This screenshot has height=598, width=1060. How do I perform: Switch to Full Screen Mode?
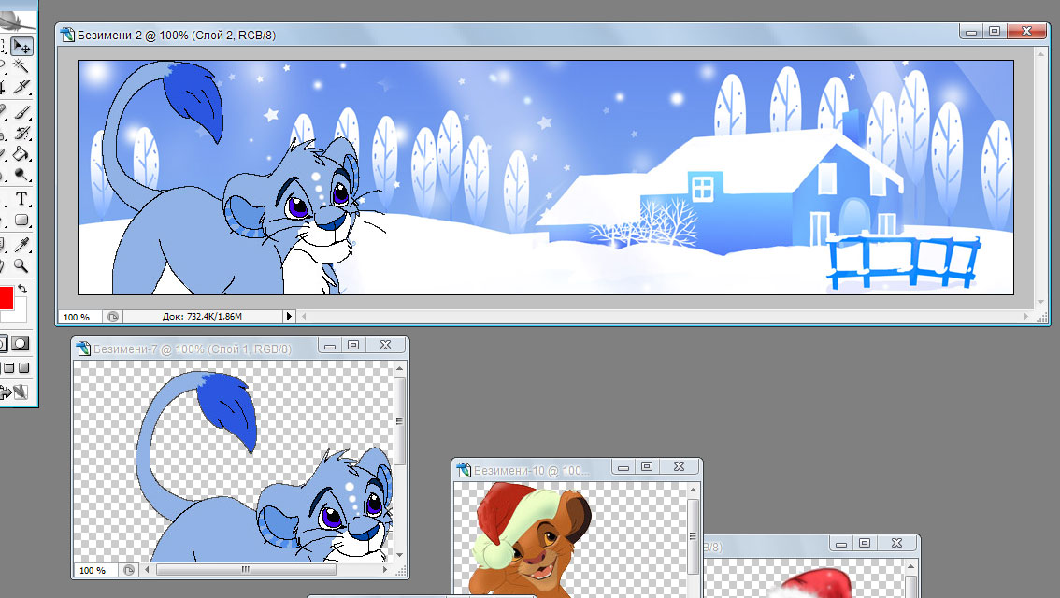coord(23,368)
